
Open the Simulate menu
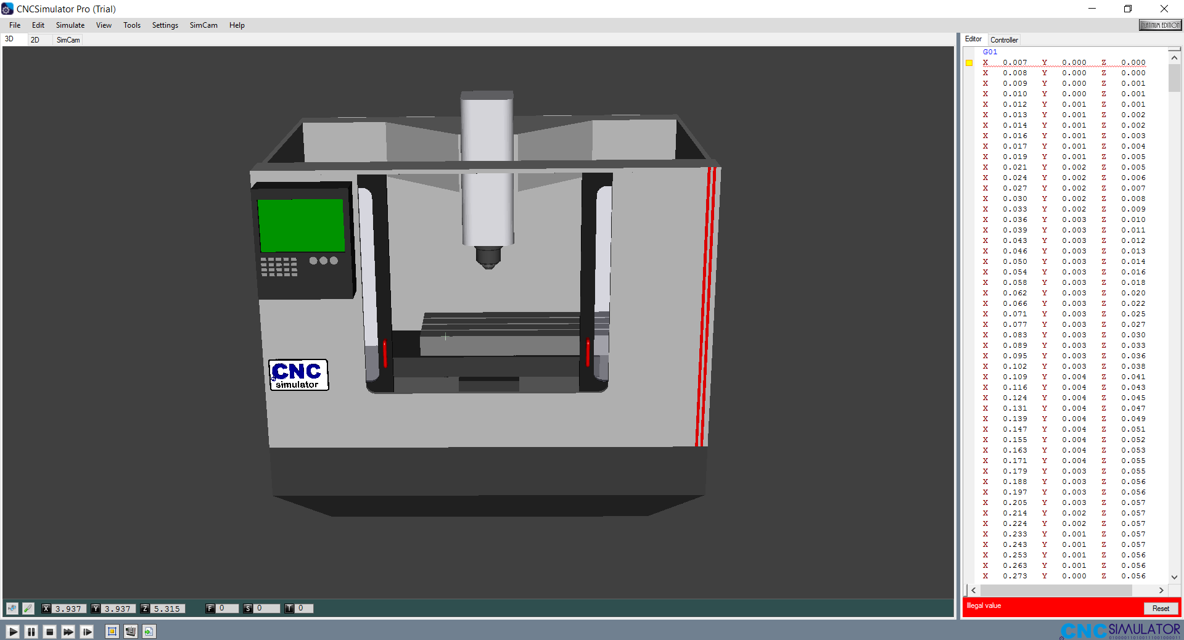[x=70, y=25]
